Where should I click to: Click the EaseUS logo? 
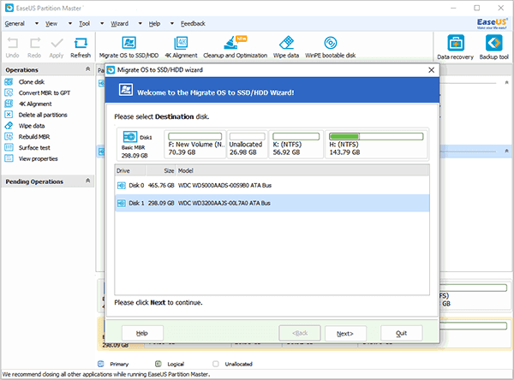pos(492,23)
